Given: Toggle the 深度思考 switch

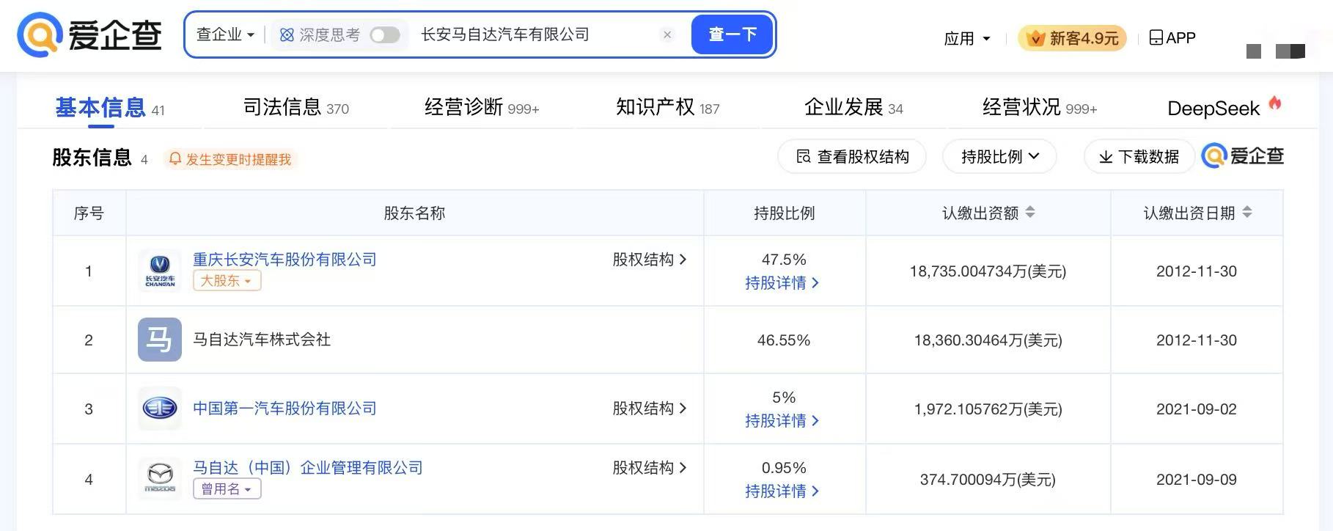Looking at the screenshot, I should pyautogui.click(x=385, y=34).
